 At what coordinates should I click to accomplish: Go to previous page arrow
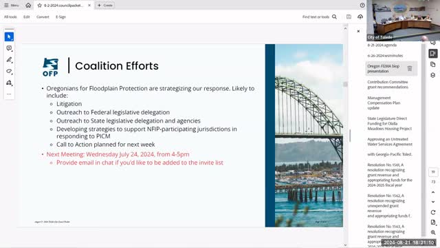433,192
